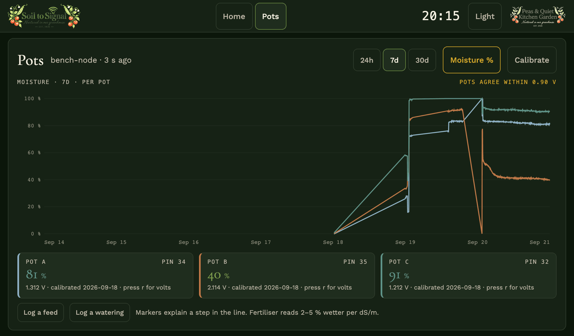Viewport: 574px width, 336px height.
Task: Select the Pot B card
Action: point(287,276)
